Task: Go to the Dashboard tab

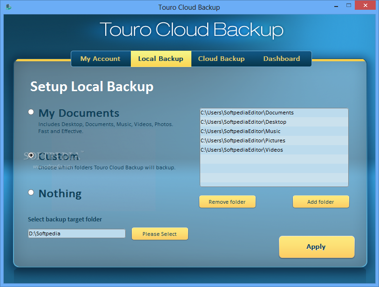Action: [282, 59]
